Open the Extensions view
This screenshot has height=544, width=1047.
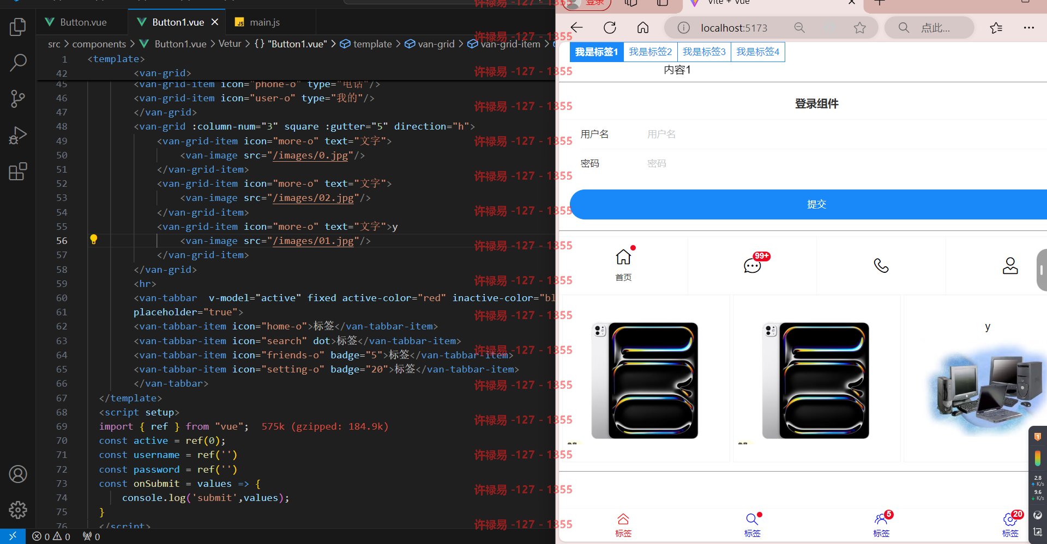point(18,171)
